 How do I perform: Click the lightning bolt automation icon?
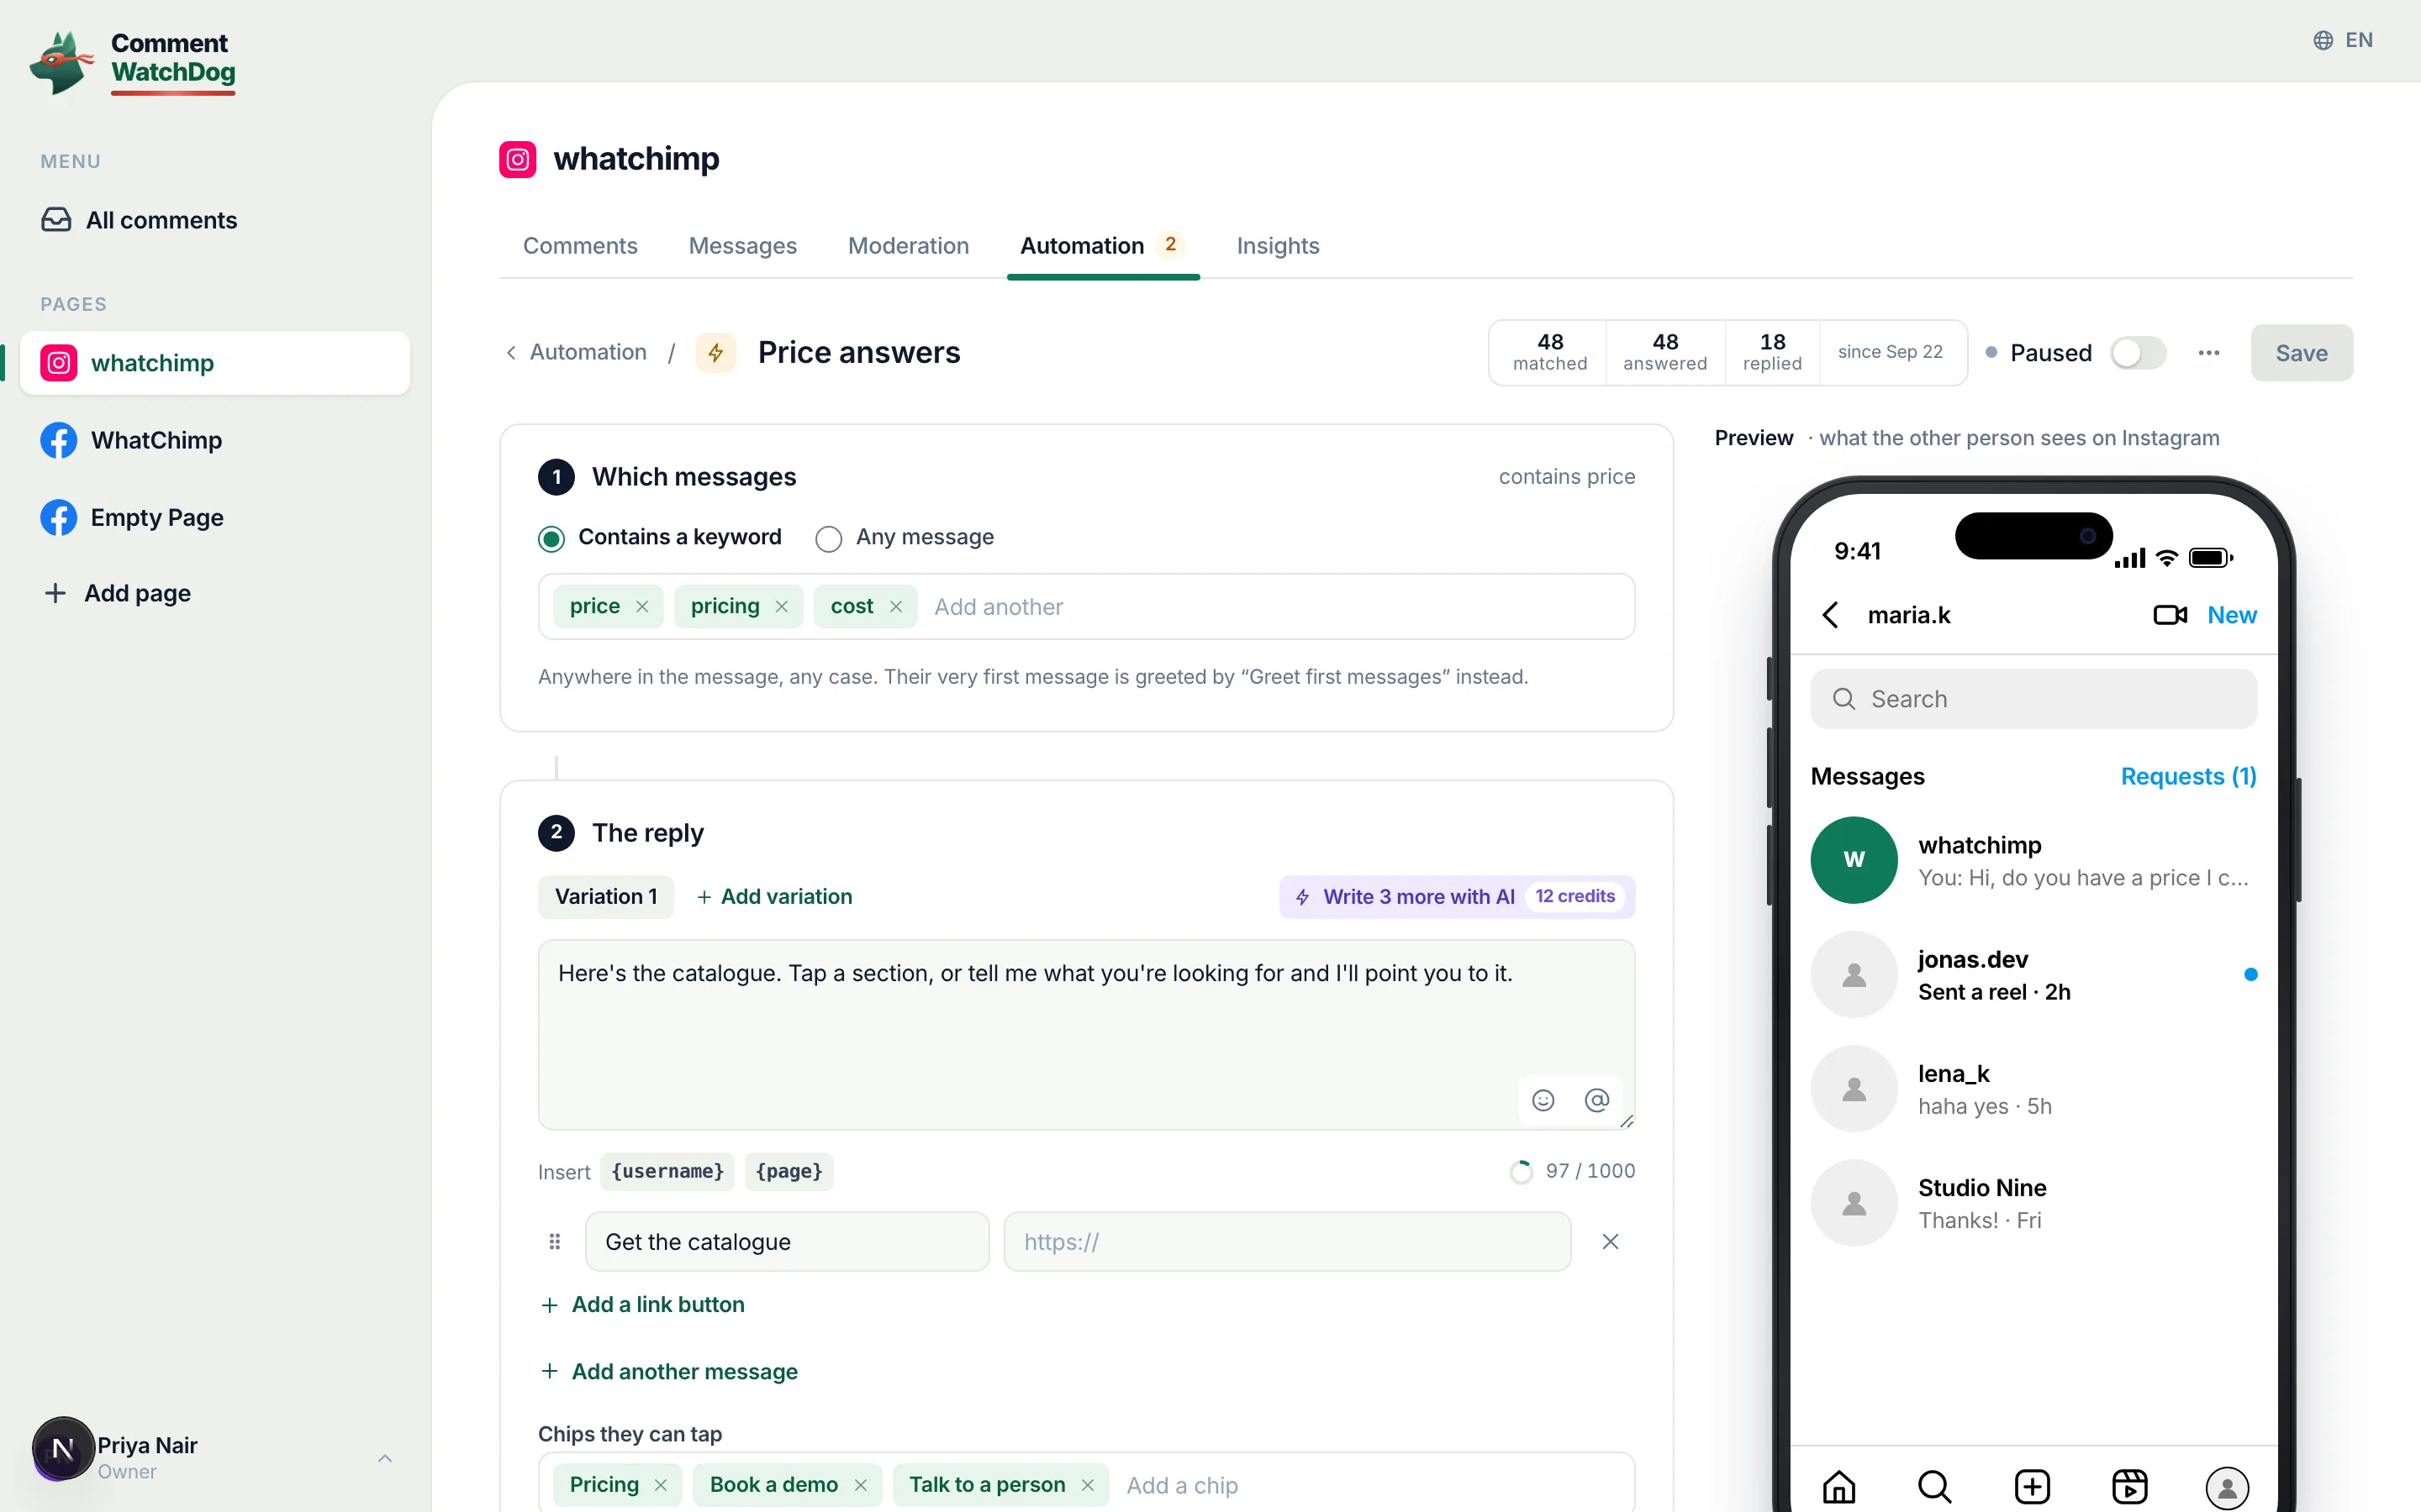(715, 352)
